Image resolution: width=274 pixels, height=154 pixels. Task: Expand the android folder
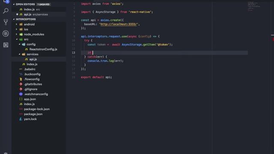click(17, 24)
